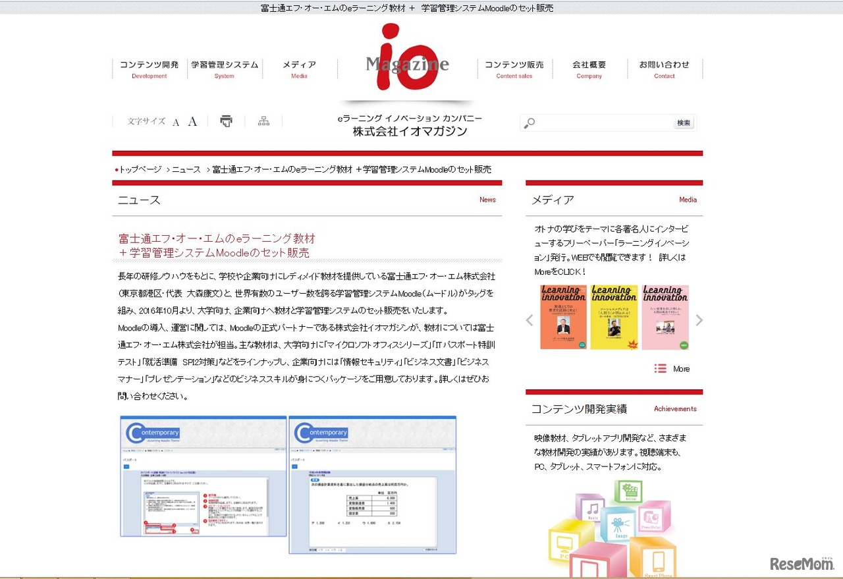The width and height of the screenshot is (843, 579).
Task: Click the print page icon
Action: 226,121
